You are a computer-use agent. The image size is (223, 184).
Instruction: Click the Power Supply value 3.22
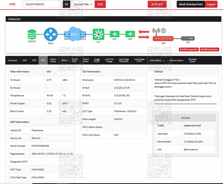(x=49, y=104)
